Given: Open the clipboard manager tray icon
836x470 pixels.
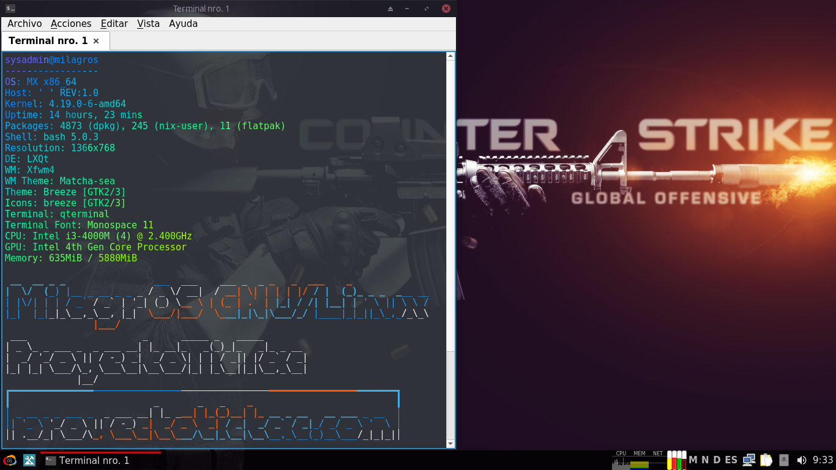Looking at the screenshot, I should pyautogui.click(x=766, y=460).
